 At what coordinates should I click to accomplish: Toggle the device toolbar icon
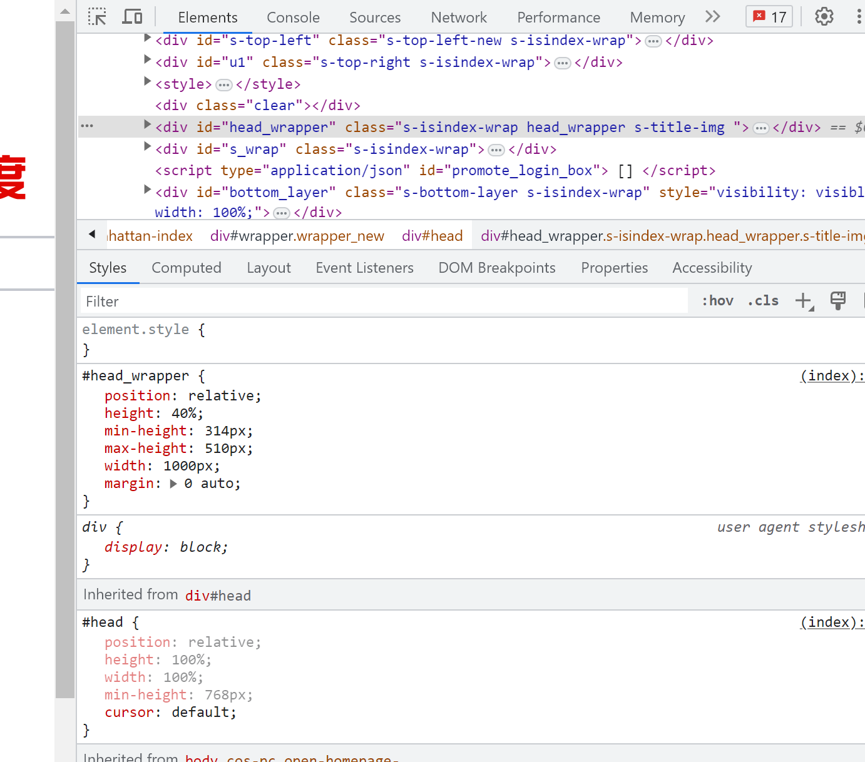coord(132,17)
